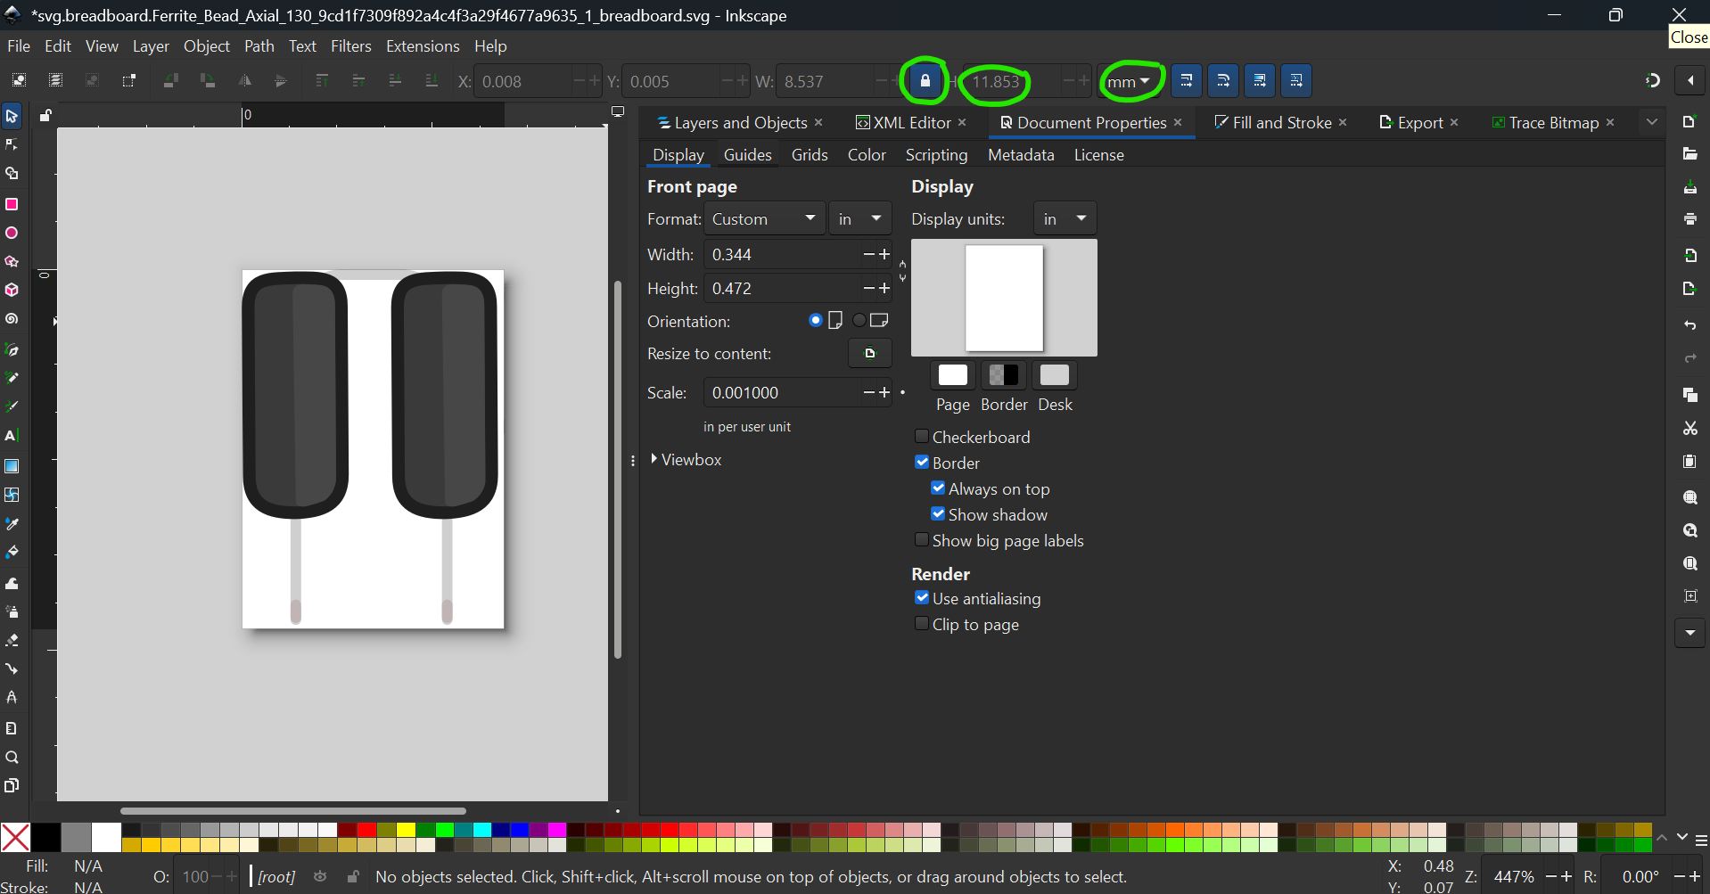This screenshot has height=894, width=1710.
Task: Click the Print icon in commands bar
Action: (x=1689, y=219)
